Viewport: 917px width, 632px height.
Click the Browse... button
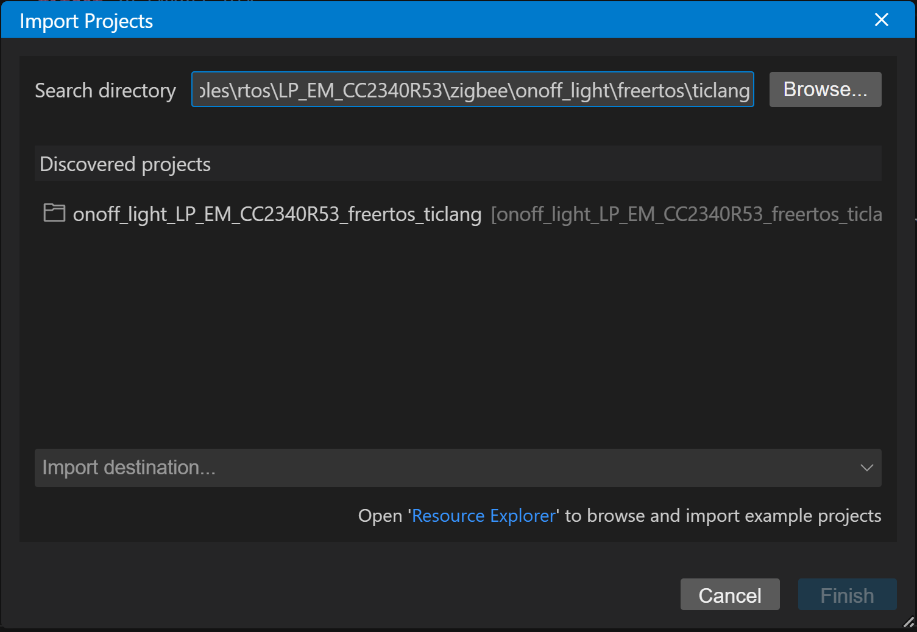pyautogui.click(x=825, y=89)
